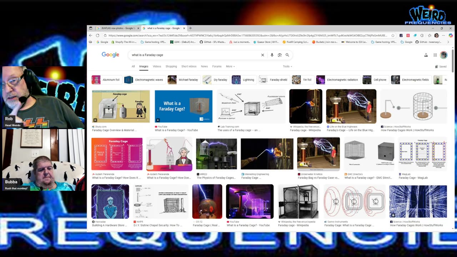Open the Short videos tab
The width and height of the screenshot is (457, 257).
(x=189, y=66)
